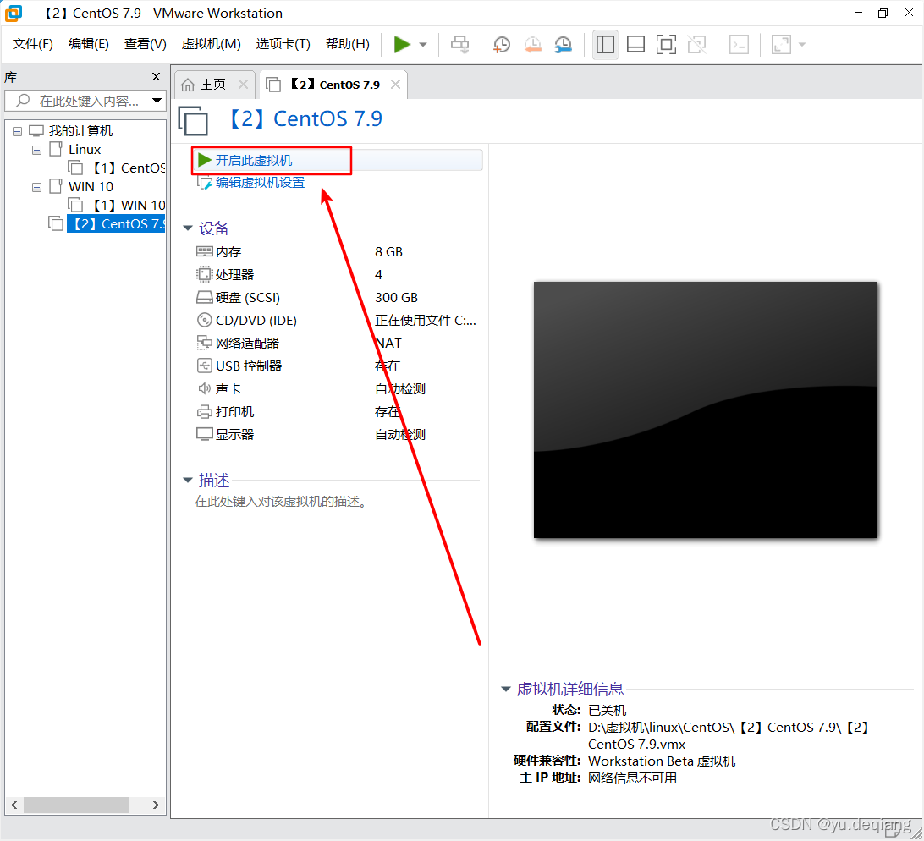Click the 硬盘 (SCSI) disk icon
924x841 pixels.
(x=205, y=297)
